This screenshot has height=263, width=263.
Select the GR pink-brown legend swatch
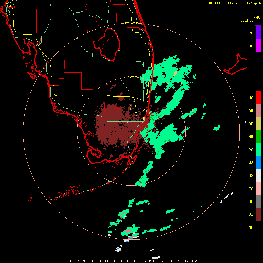258,111
